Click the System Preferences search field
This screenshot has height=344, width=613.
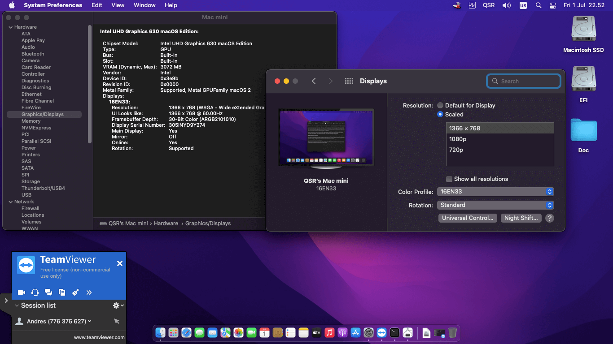click(x=524, y=81)
